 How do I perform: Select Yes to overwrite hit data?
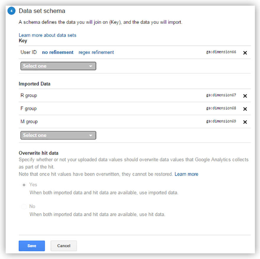pos(24,185)
